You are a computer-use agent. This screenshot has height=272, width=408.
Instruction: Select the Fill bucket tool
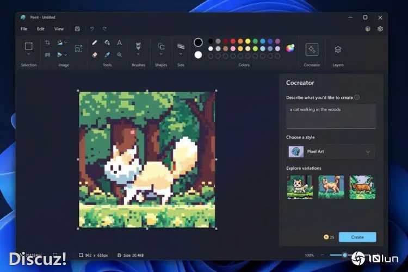pyautogui.click(x=107, y=42)
